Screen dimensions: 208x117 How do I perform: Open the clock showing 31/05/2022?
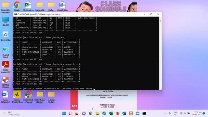point(197,113)
